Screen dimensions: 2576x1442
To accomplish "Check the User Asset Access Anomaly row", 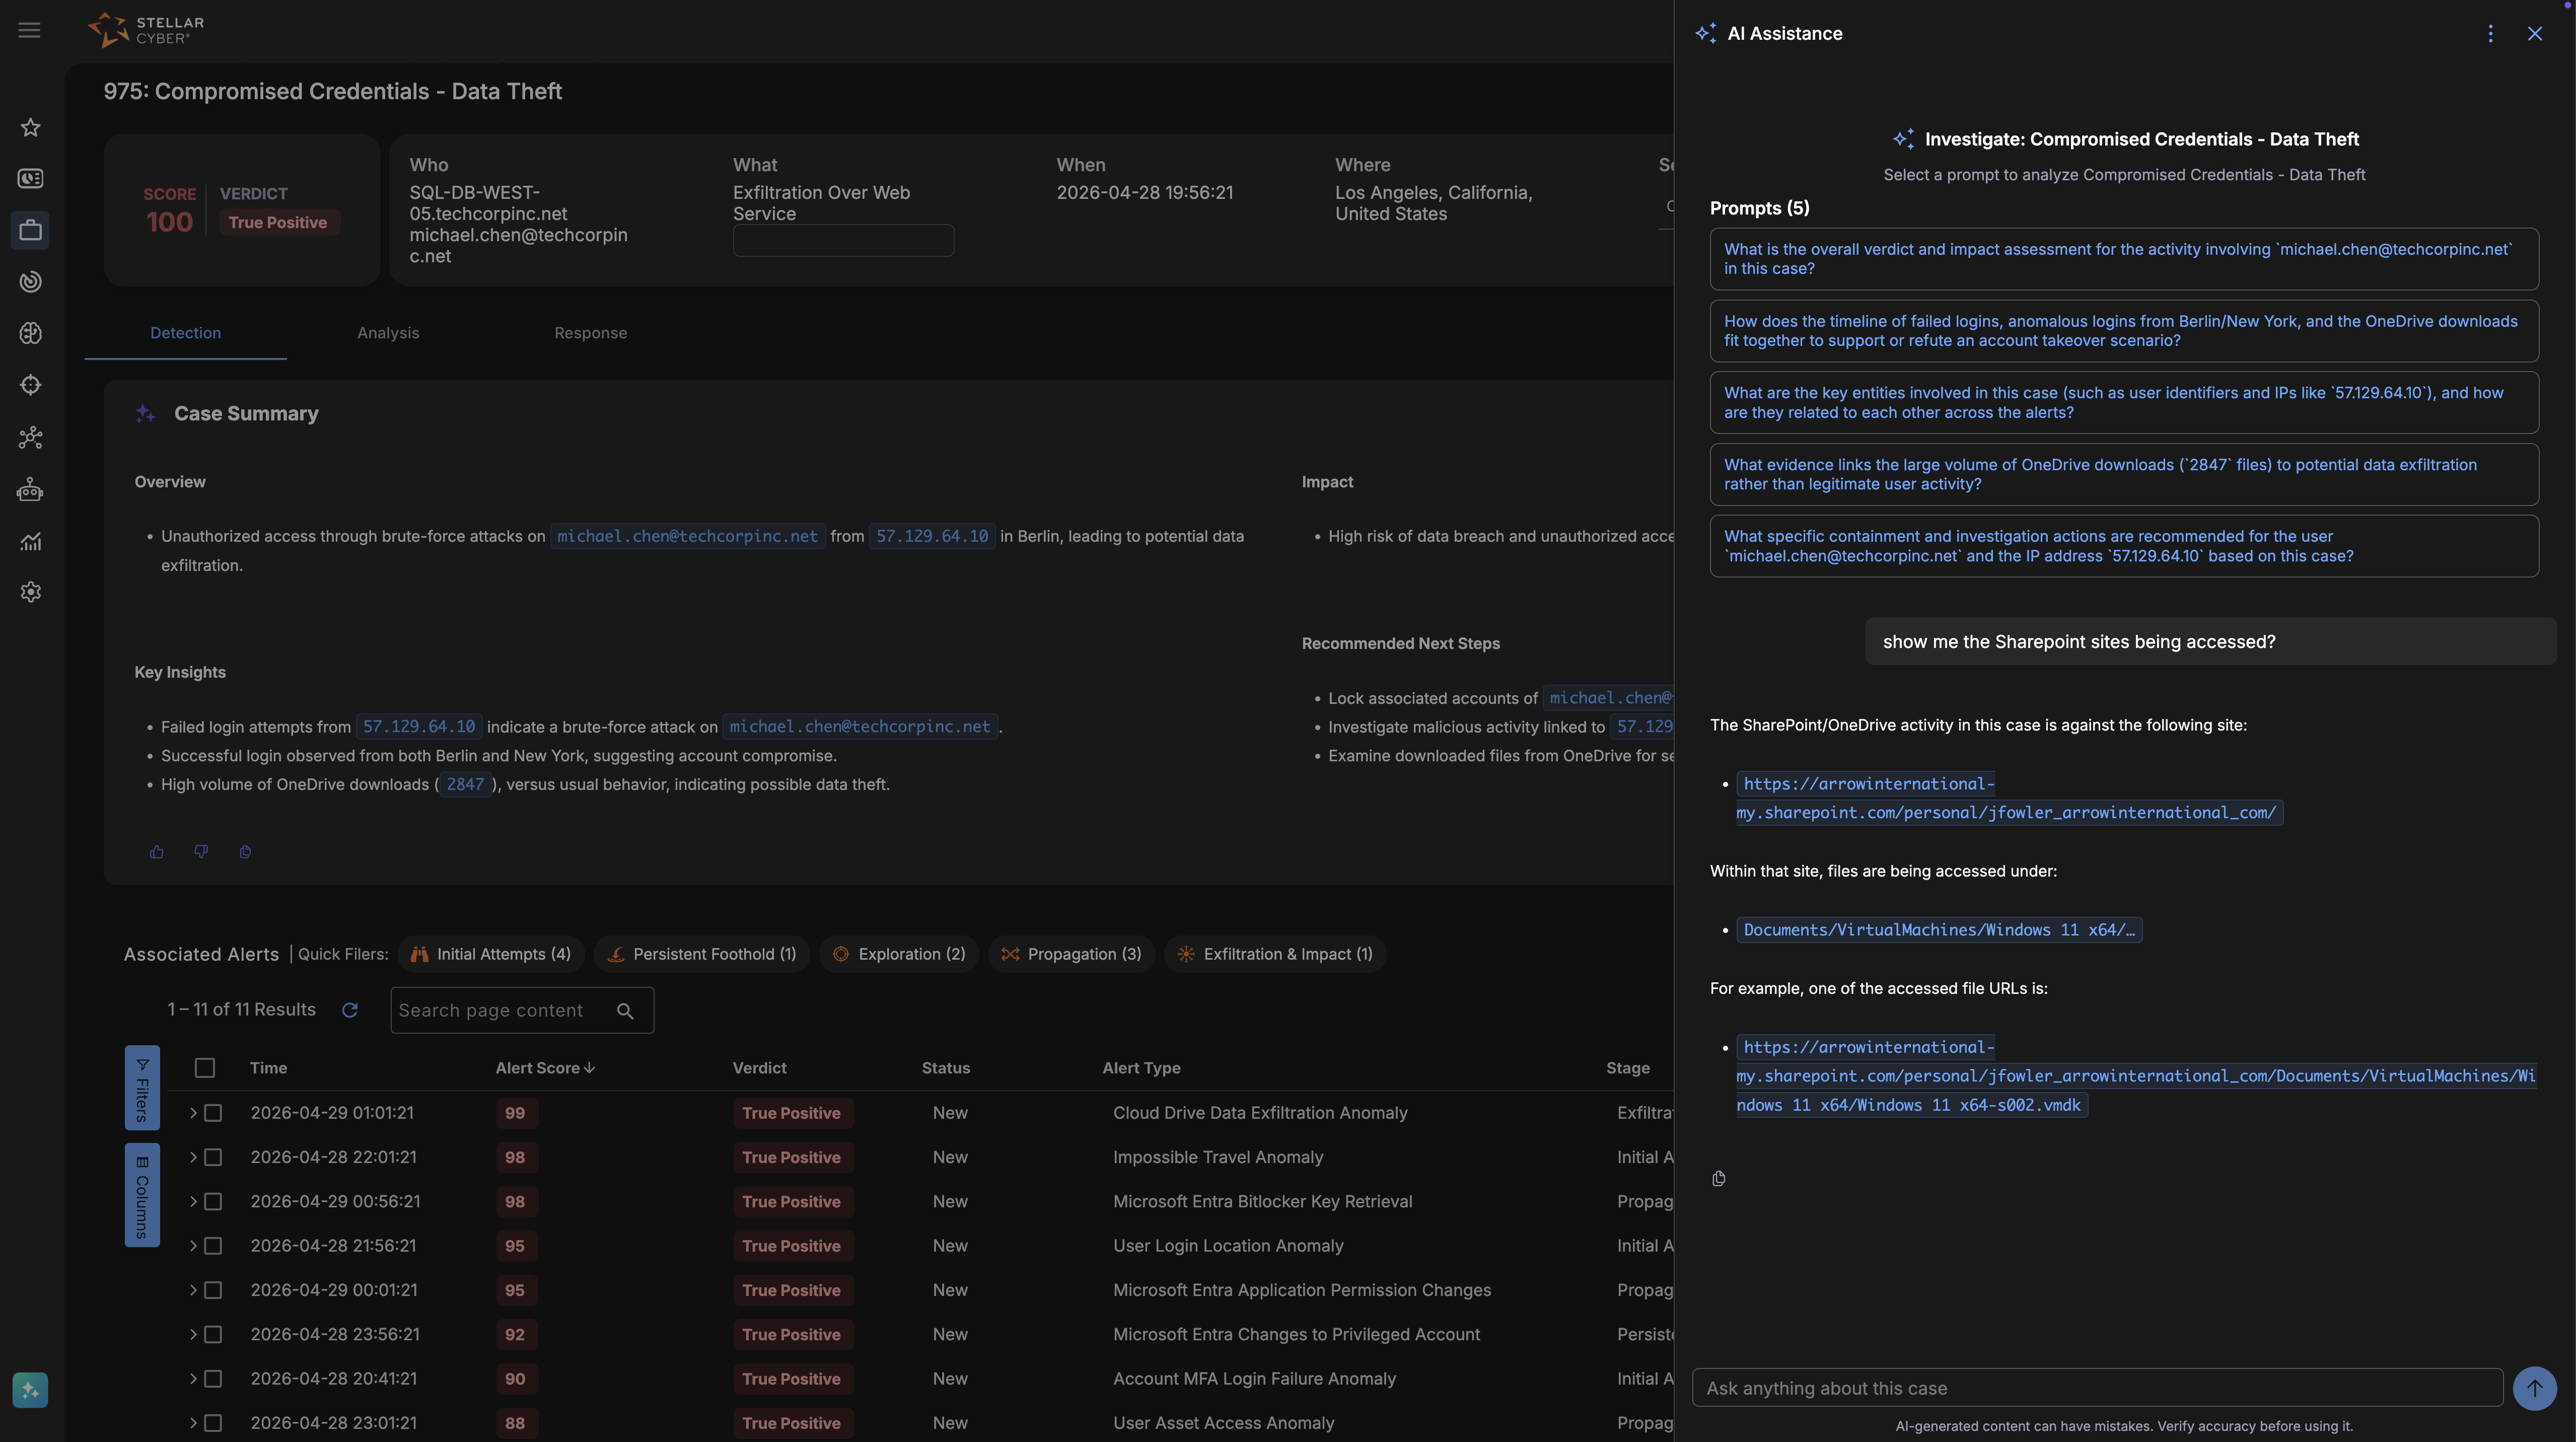I will tap(213, 1423).
